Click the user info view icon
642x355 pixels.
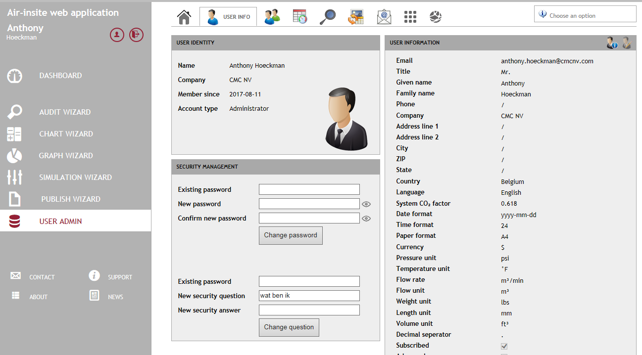612,43
